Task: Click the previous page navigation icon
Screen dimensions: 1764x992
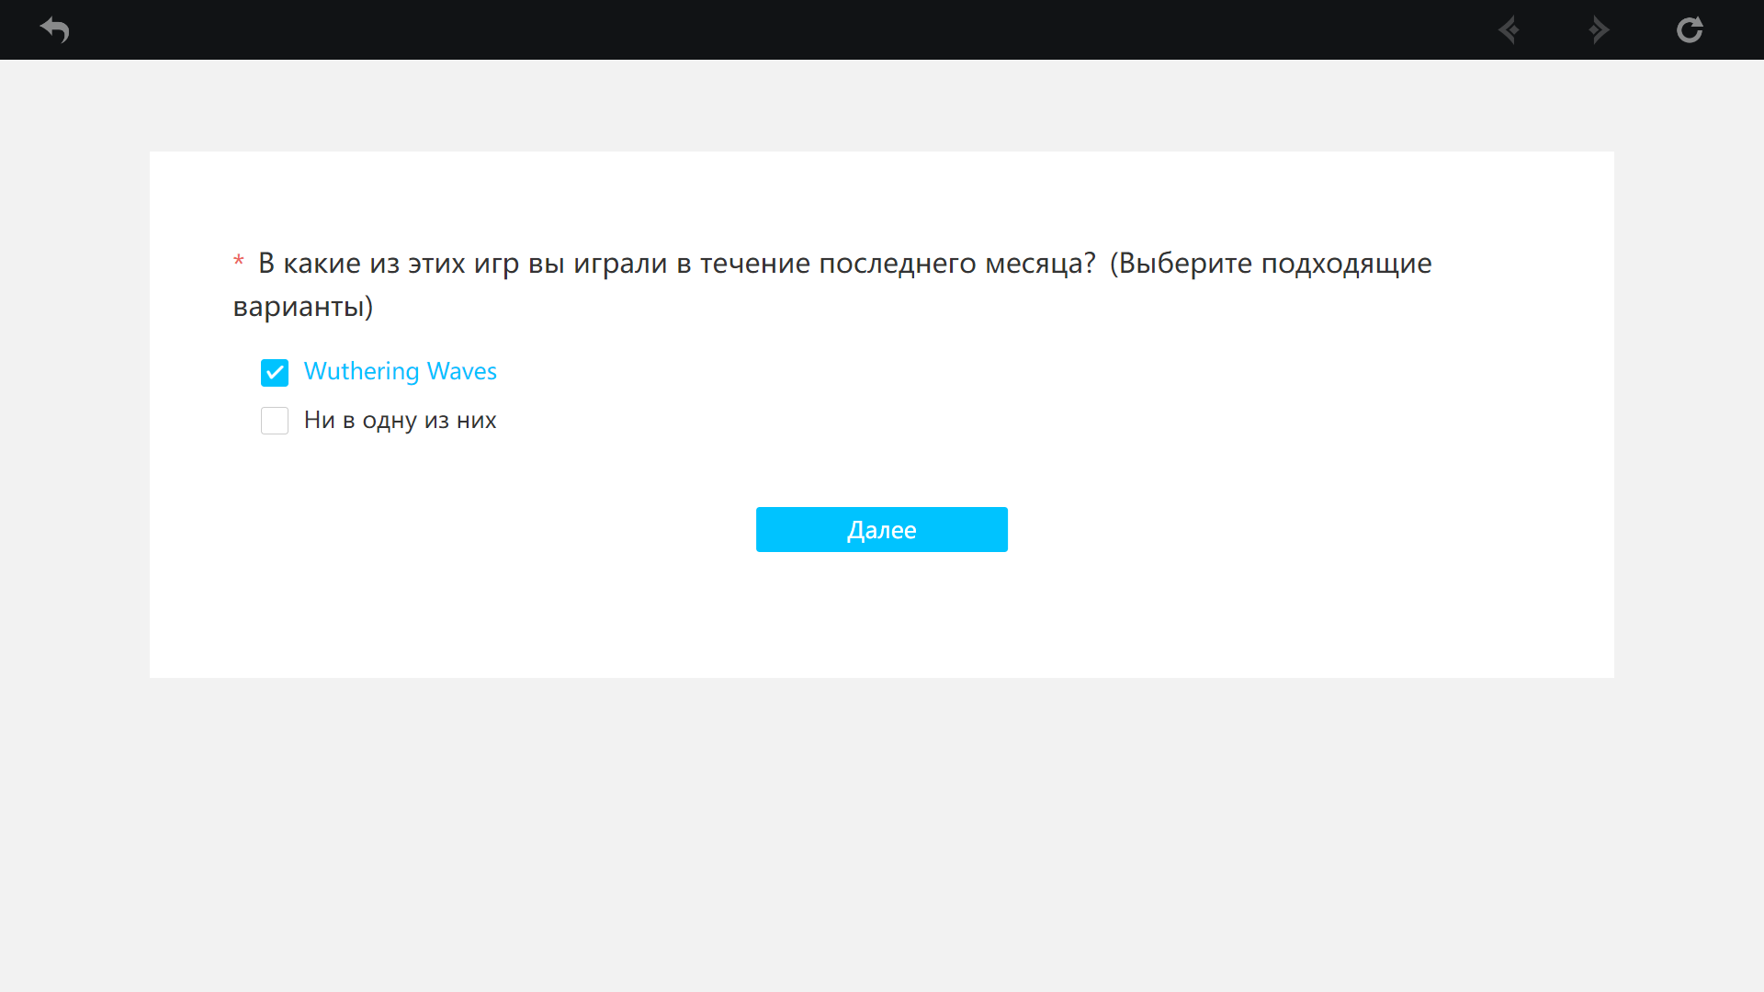Action: tap(1509, 30)
